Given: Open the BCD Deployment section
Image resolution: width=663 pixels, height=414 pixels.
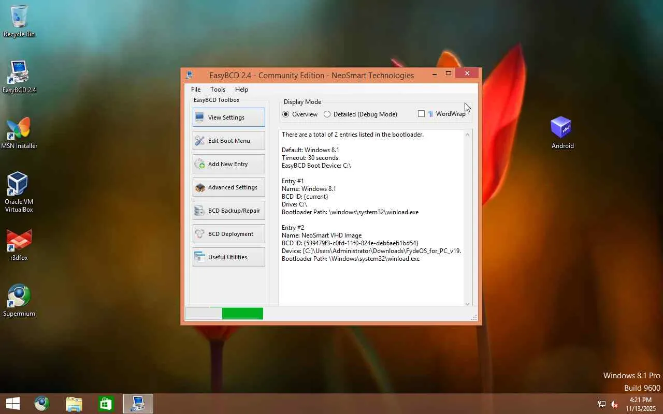Looking at the screenshot, I should pos(228,234).
